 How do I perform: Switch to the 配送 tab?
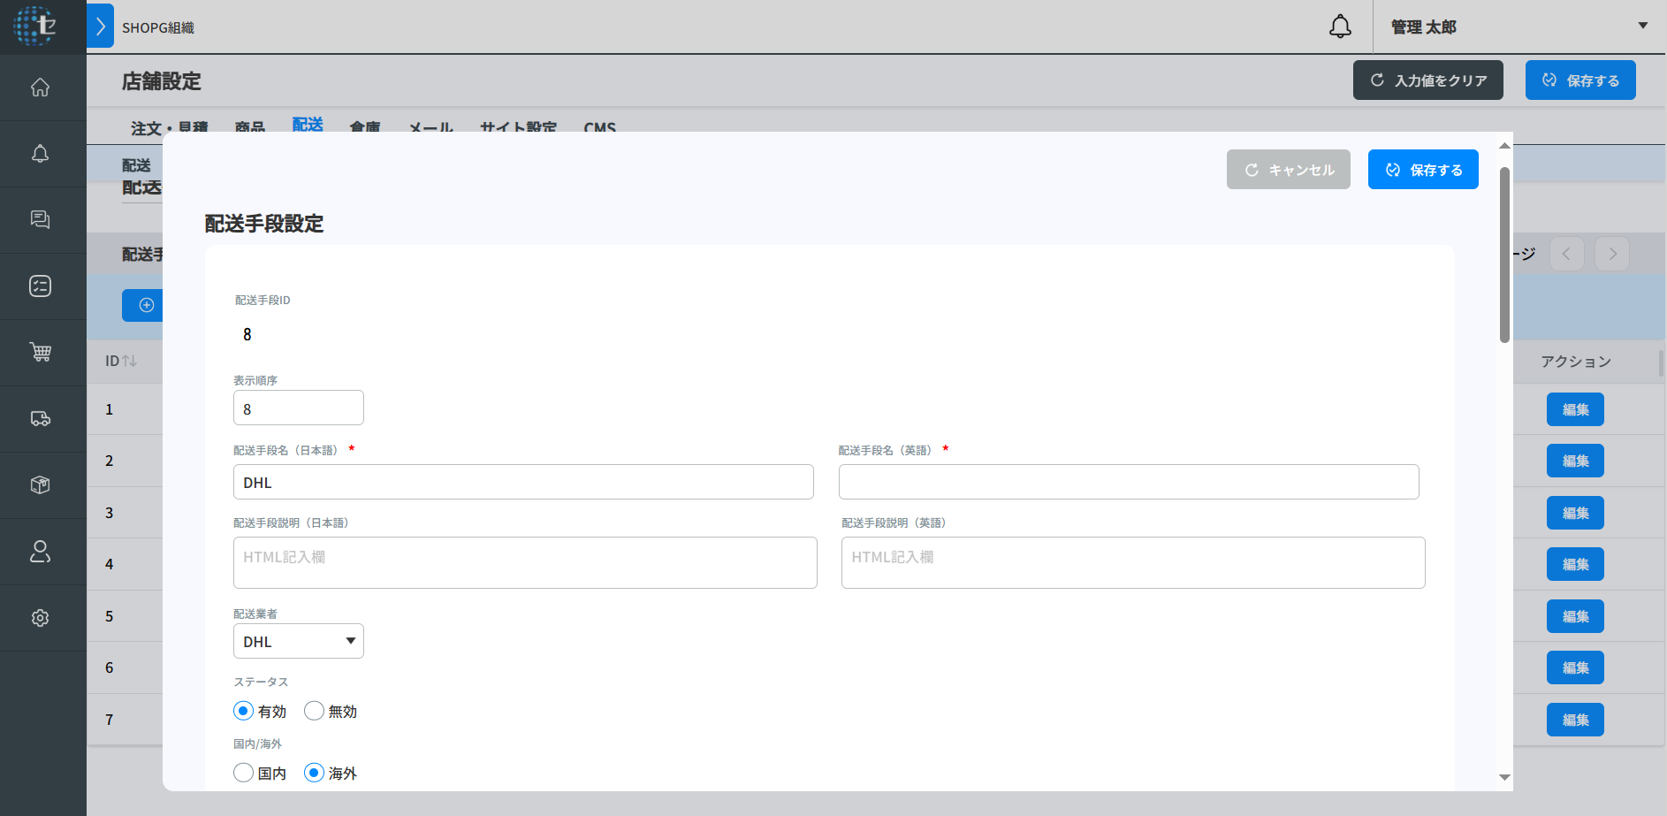[308, 125]
